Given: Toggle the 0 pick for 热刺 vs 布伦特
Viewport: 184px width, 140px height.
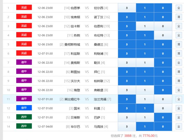Looking at the screenshot, I should 163,35.
